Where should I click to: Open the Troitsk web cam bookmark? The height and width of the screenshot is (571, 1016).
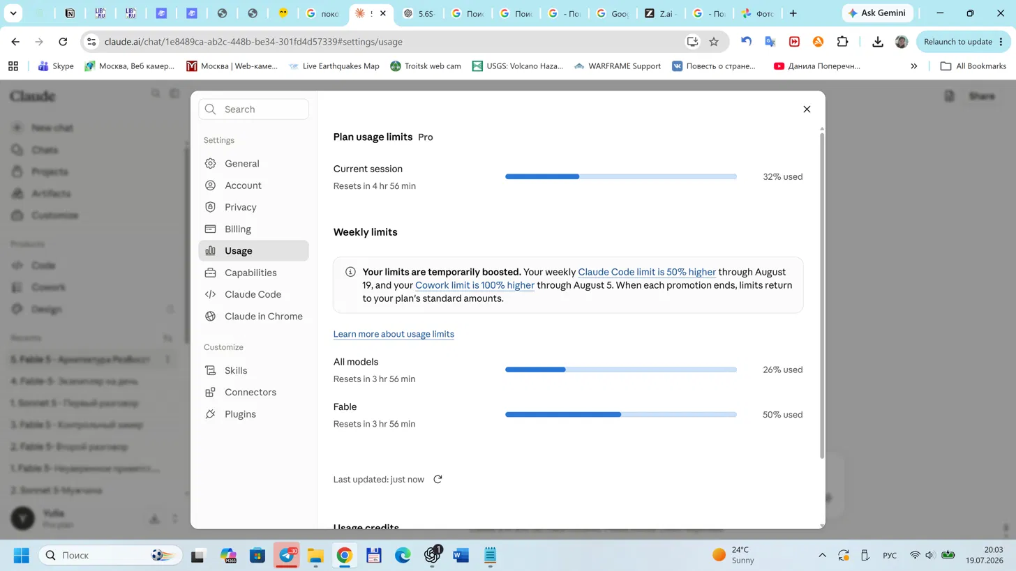pos(424,66)
